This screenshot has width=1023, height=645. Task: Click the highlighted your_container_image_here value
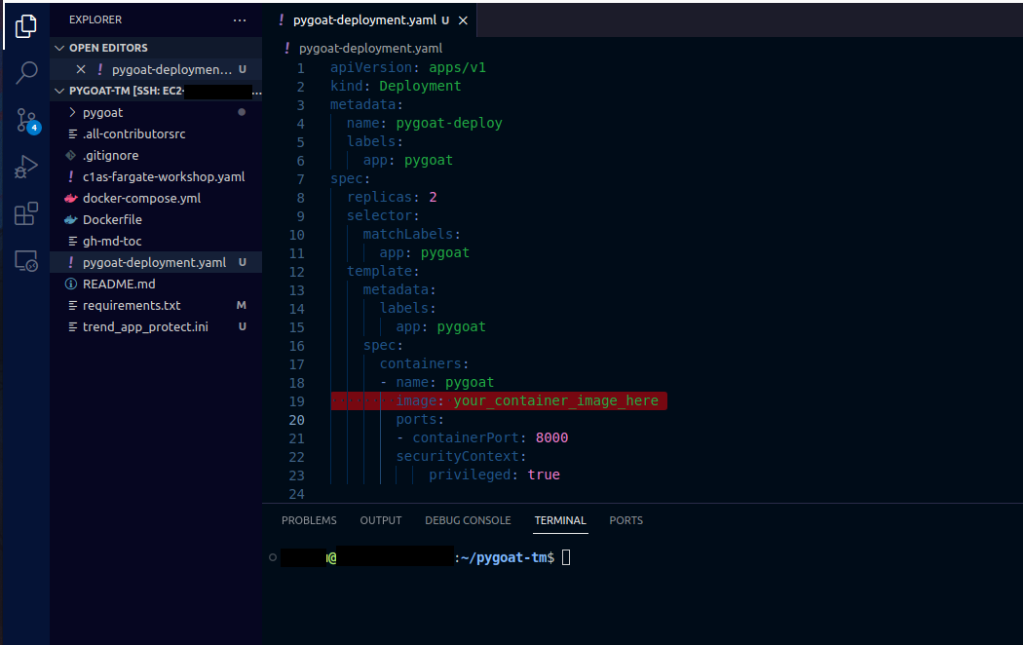click(556, 400)
